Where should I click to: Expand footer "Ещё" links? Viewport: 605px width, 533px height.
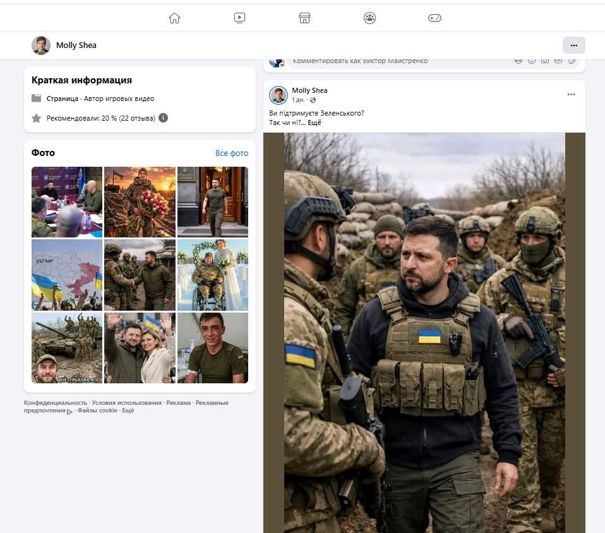(x=128, y=410)
